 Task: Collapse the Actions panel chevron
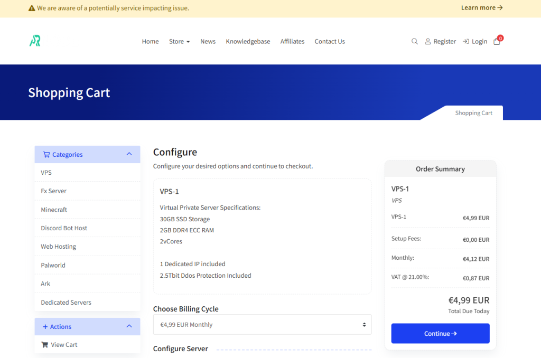click(x=129, y=326)
